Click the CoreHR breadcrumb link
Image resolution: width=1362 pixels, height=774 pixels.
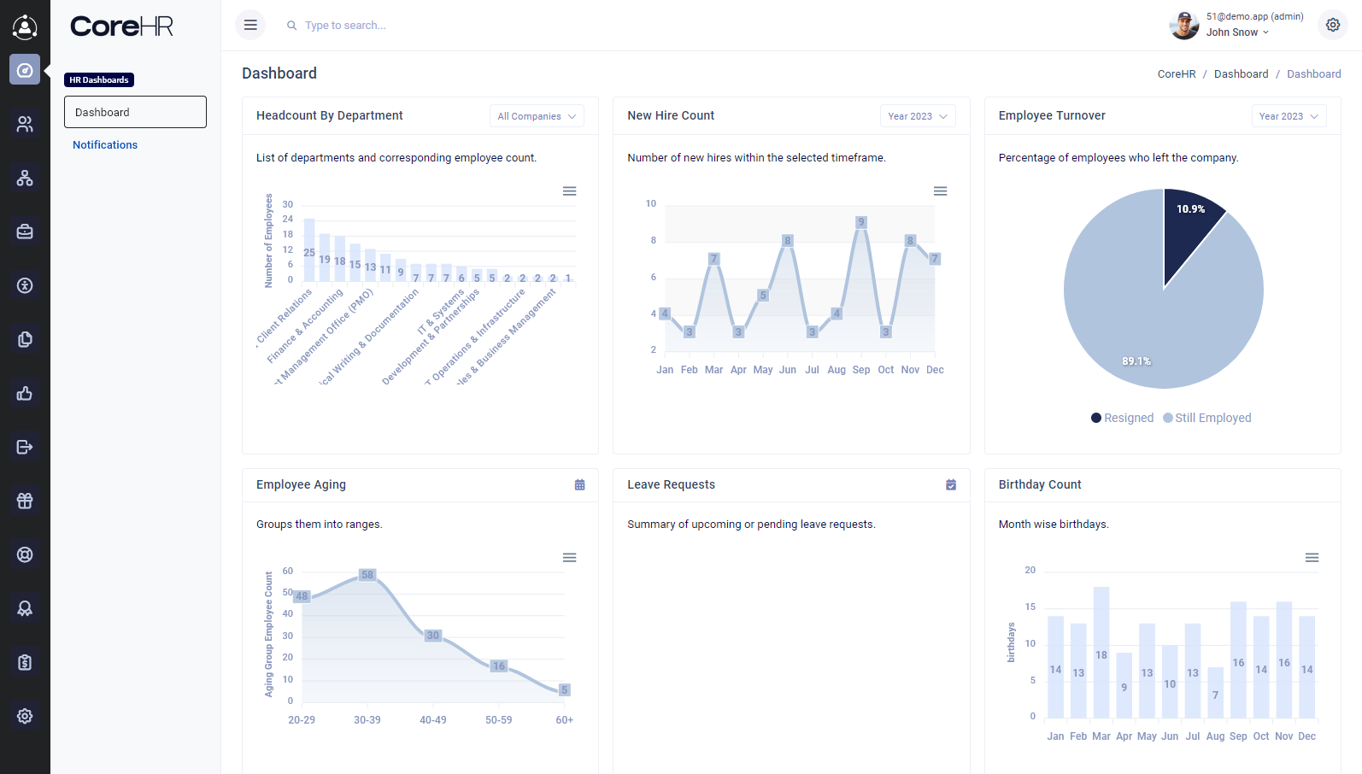[x=1176, y=74]
